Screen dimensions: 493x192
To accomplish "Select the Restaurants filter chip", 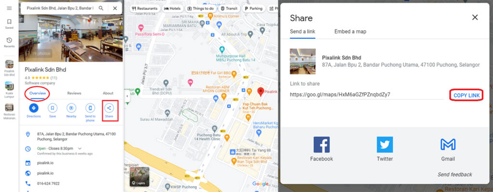I will click(x=145, y=9).
